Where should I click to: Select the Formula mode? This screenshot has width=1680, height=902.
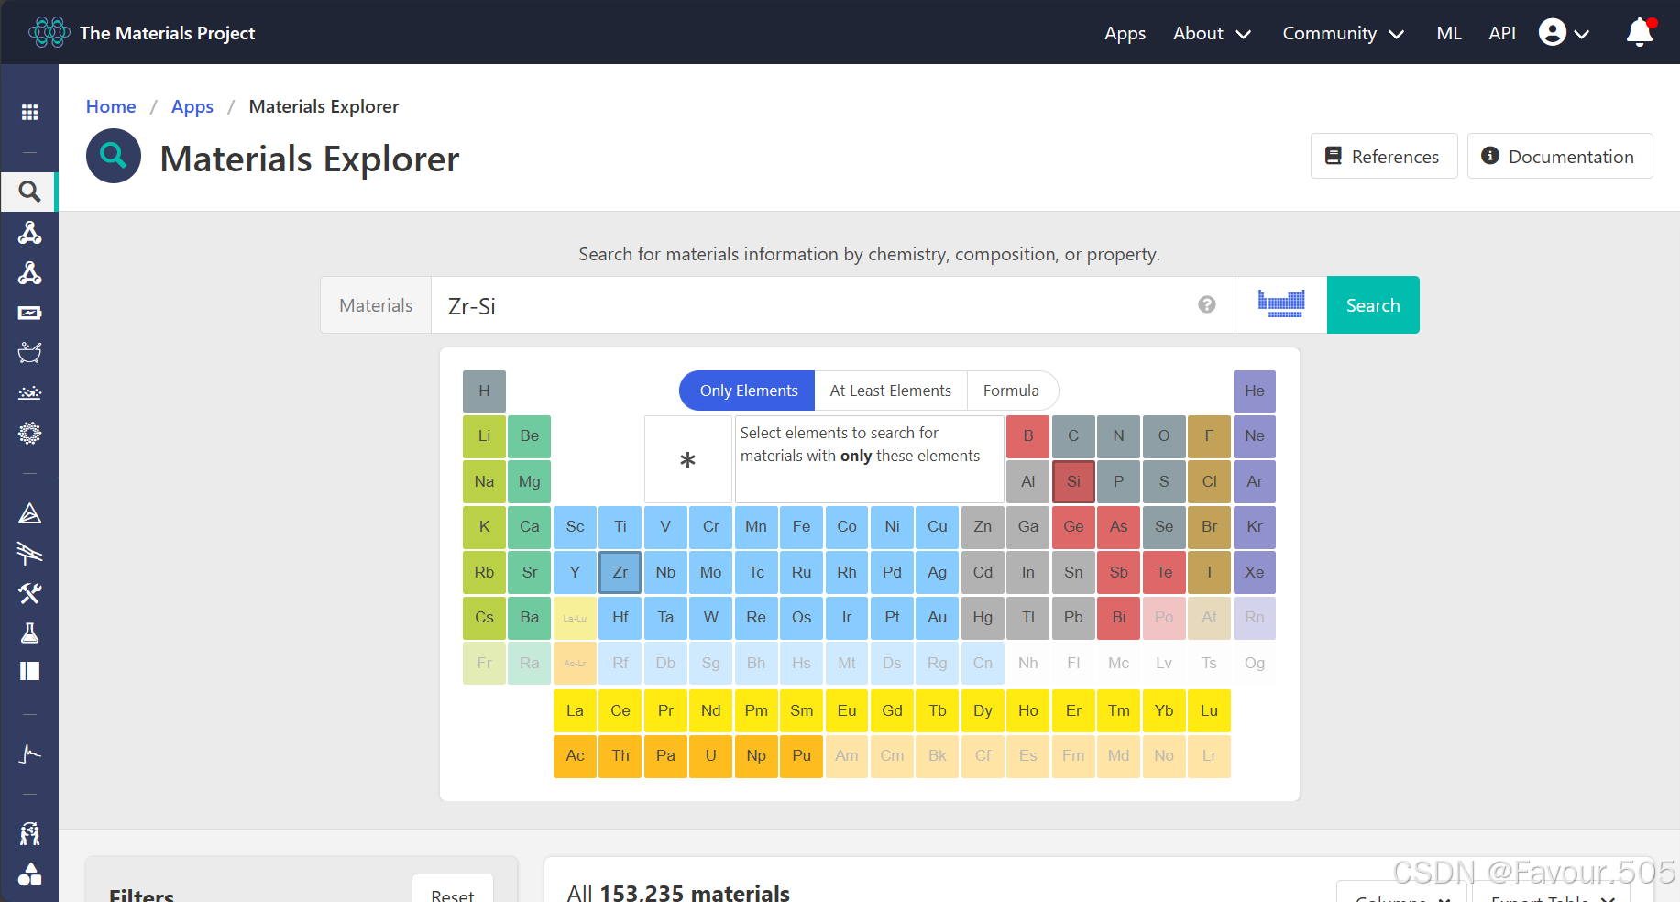click(1012, 390)
